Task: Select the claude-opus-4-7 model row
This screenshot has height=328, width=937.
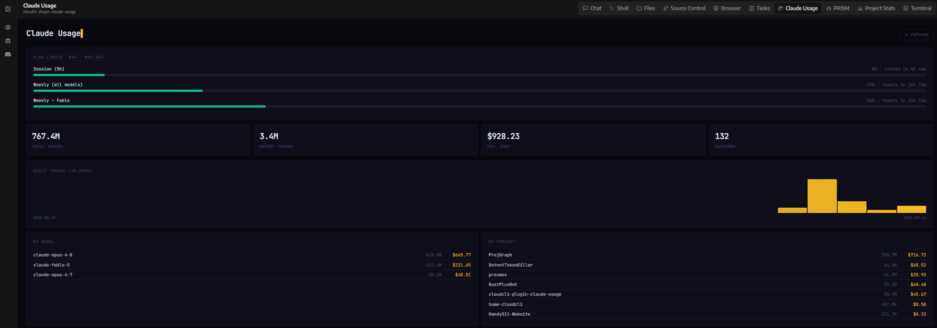Action: [252, 275]
